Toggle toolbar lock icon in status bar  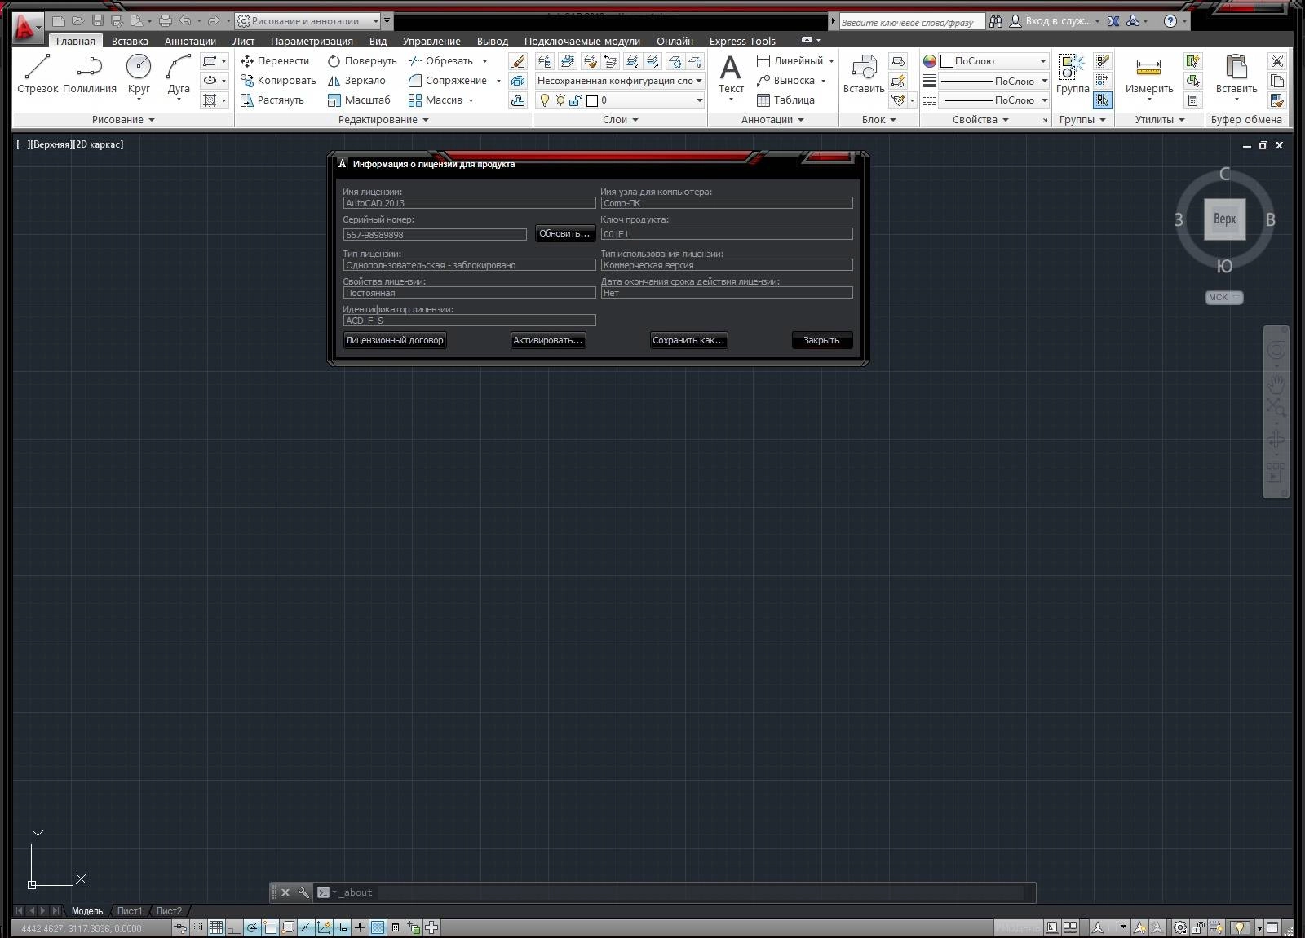[1199, 927]
